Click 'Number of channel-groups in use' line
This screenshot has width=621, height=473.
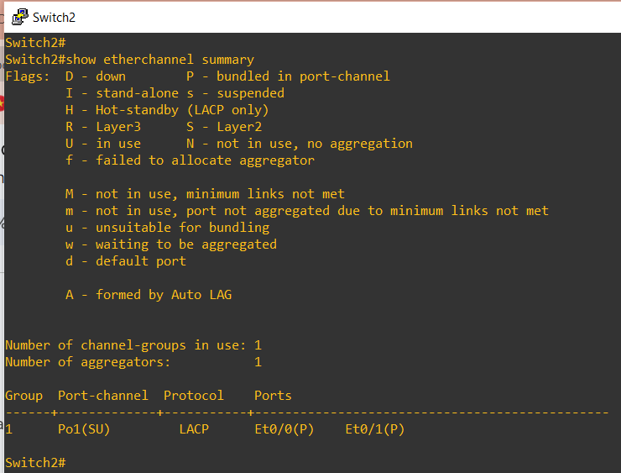click(133, 345)
